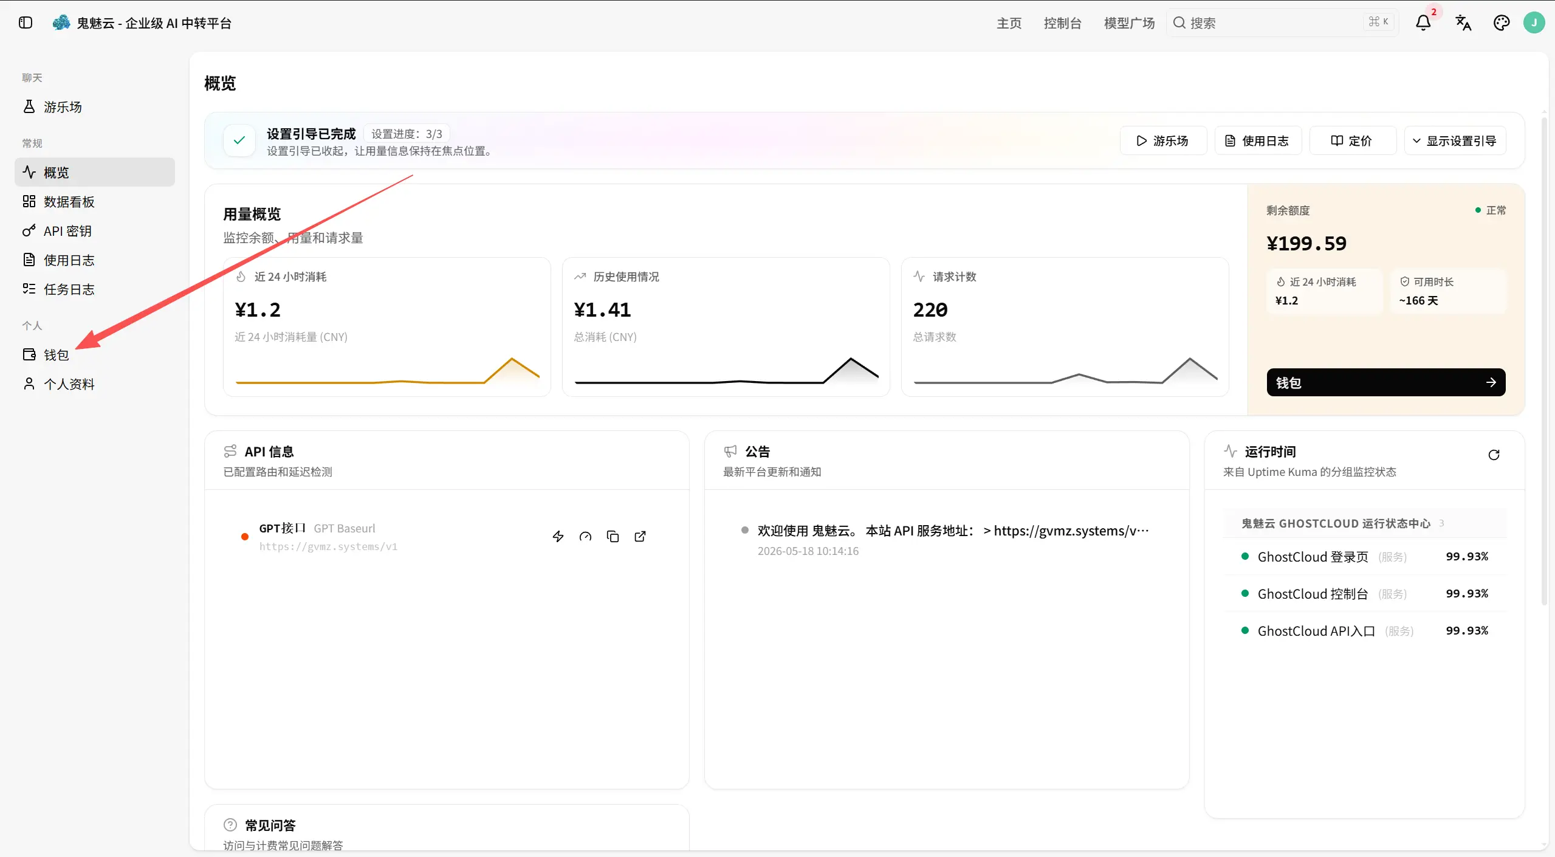Go to 游乐场 in sidebar

(x=95, y=107)
